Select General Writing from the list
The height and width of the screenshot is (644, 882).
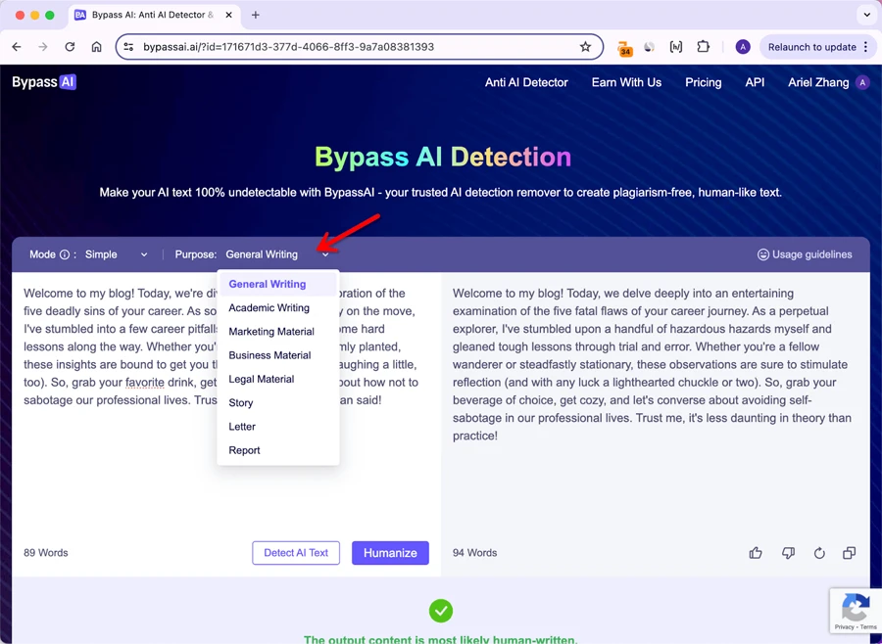tap(278, 285)
